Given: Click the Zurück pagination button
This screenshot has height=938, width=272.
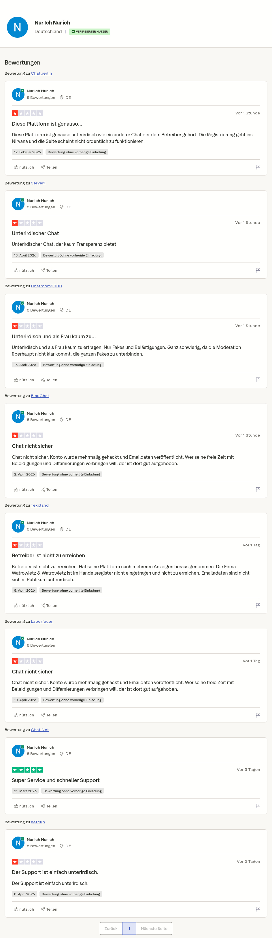Looking at the screenshot, I should [x=111, y=928].
